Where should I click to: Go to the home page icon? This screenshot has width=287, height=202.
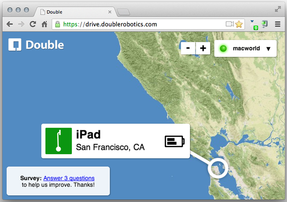point(45,24)
